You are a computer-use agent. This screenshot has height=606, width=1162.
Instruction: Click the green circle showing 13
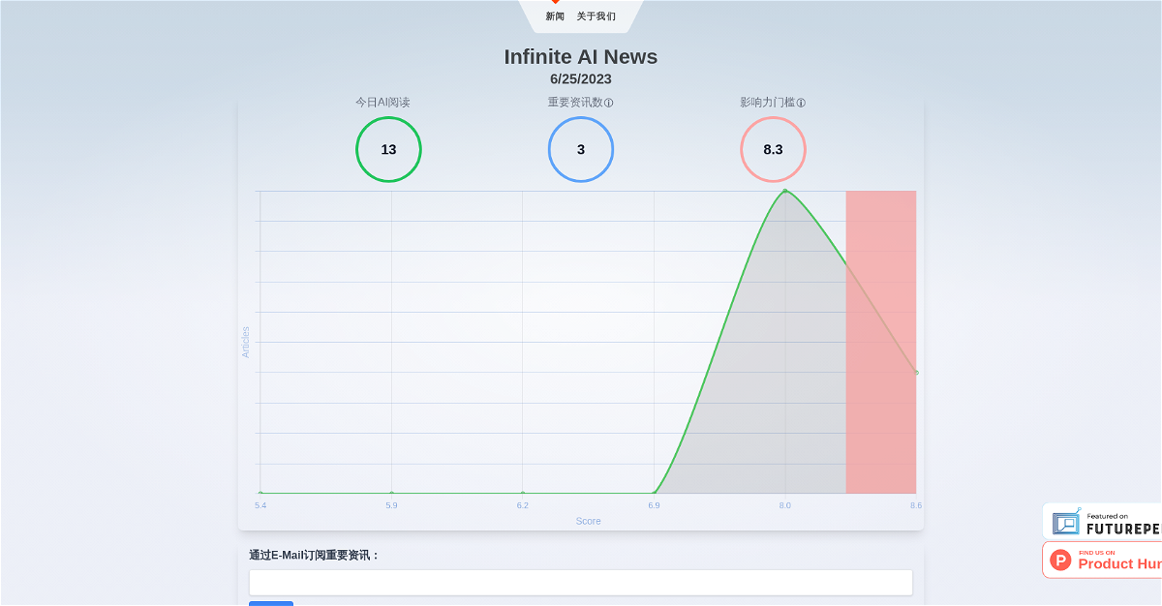(388, 149)
